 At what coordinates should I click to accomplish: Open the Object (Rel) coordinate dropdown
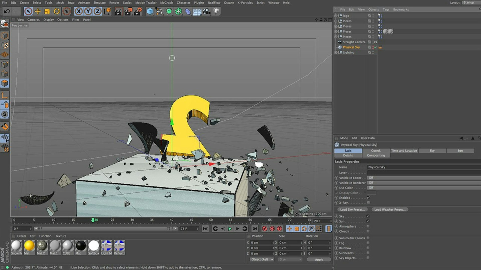click(x=262, y=259)
